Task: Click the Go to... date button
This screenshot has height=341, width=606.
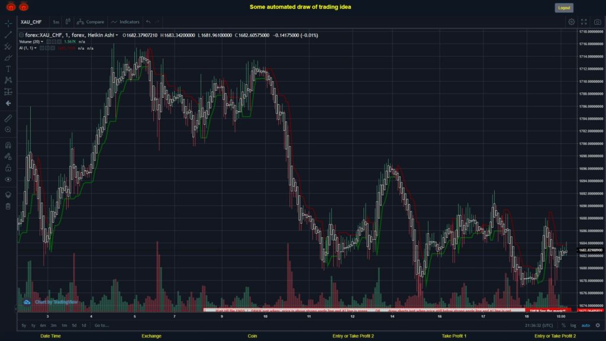Action: (102, 326)
